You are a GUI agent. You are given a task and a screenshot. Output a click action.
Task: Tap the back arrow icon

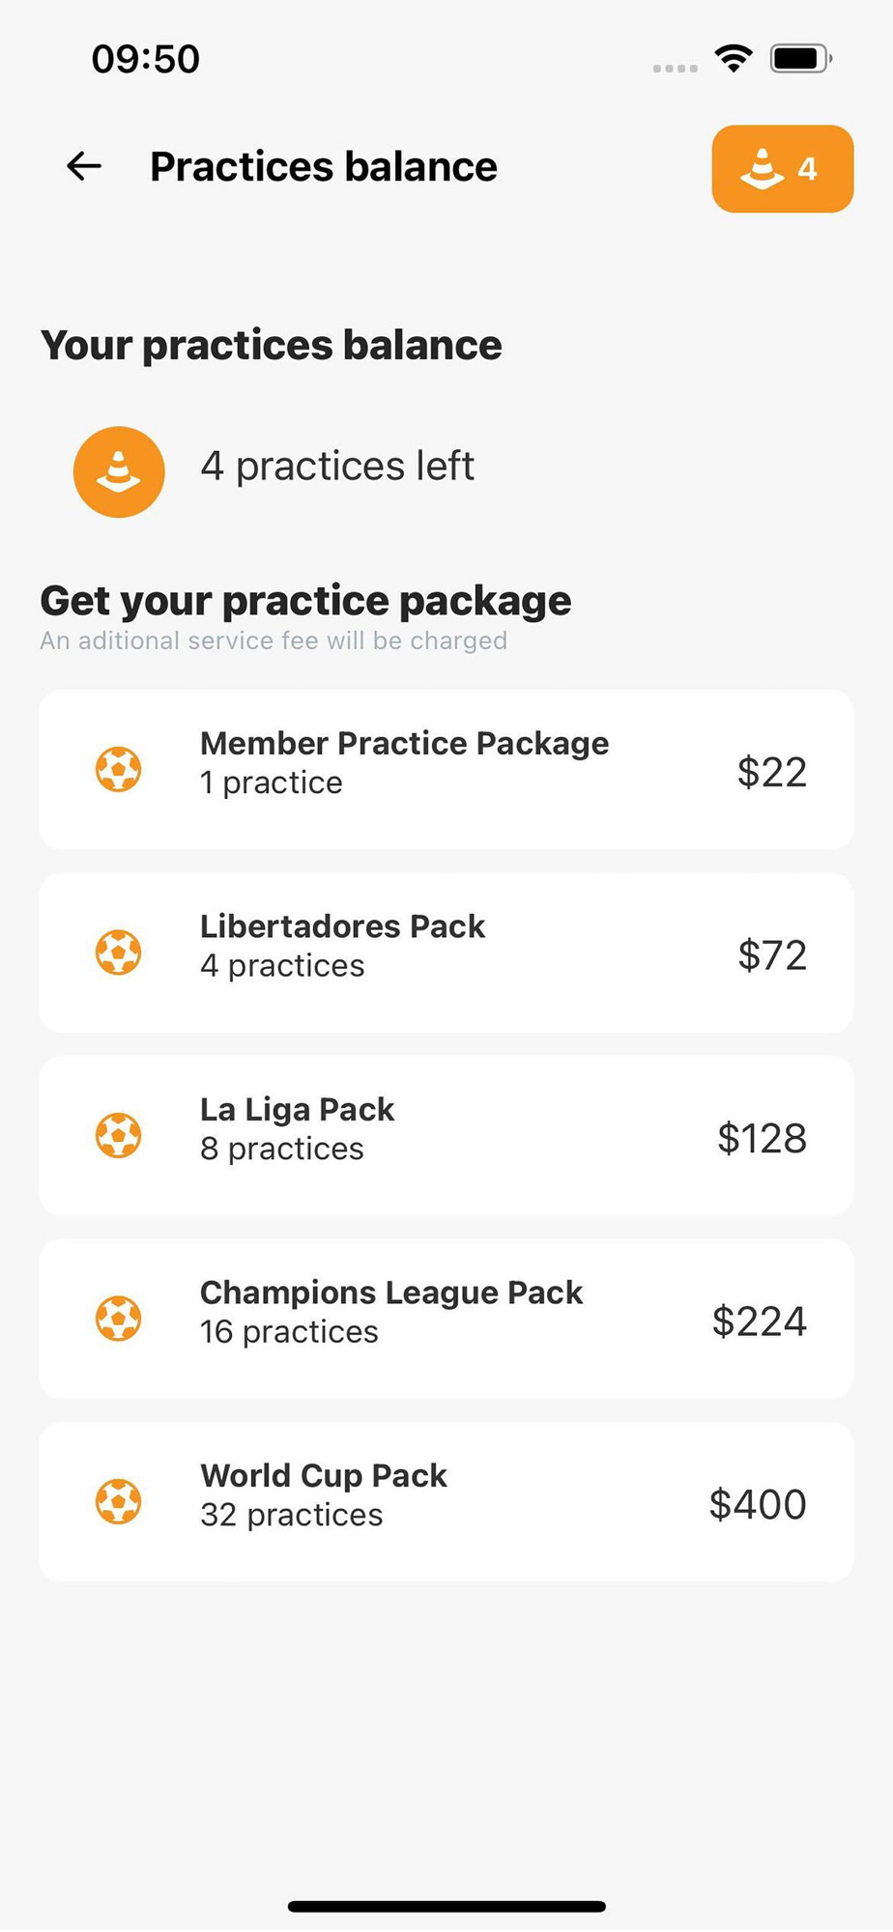pyautogui.click(x=84, y=166)
